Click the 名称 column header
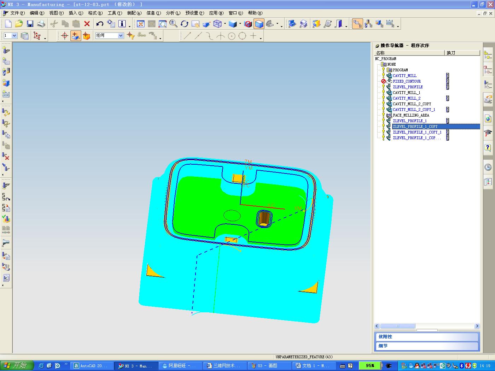Viewport: 495px width, 371px height. pyautogui.click(x=409, y=53)
